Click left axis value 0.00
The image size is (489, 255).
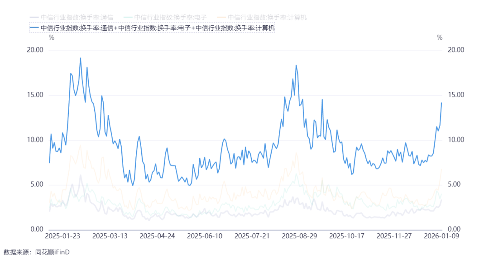(x=37, y=229)
